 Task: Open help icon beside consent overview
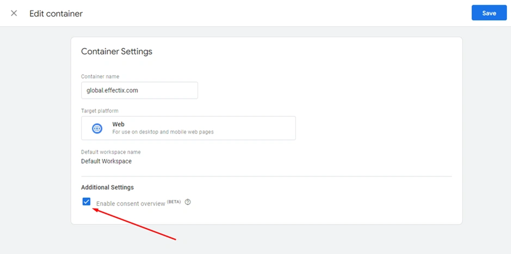click(x=188, y=202)
